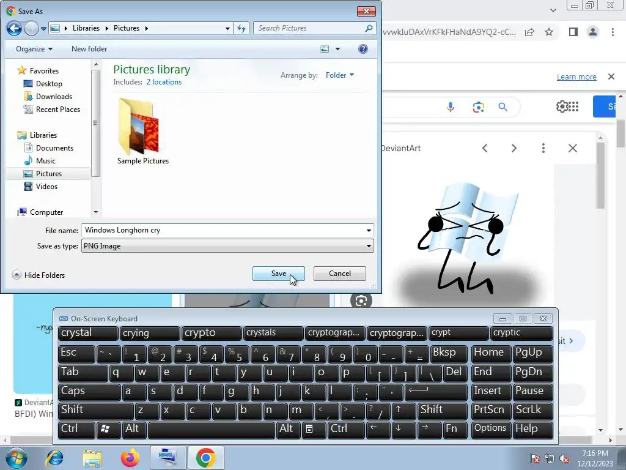Open the Sample Pictures folder thumbnail

[142, 132]
